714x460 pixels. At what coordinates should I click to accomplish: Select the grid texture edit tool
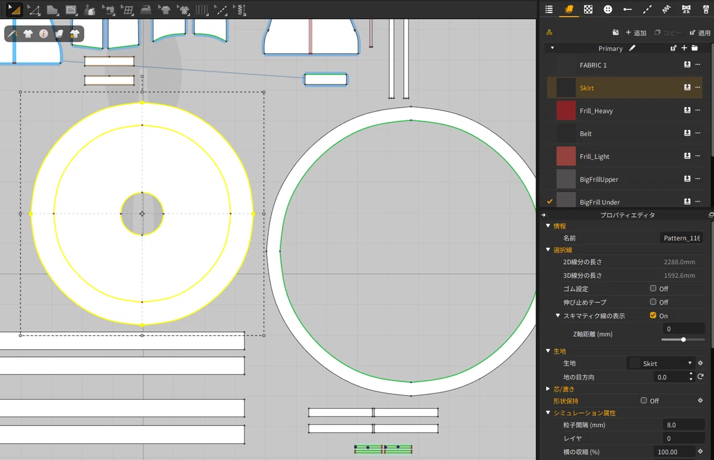click(x=127, y=10)
